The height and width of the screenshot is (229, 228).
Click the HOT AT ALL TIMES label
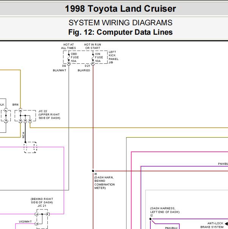click(69, 46)
